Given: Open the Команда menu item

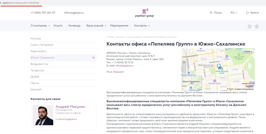Looking at the screenshot, I should point(75,26).
